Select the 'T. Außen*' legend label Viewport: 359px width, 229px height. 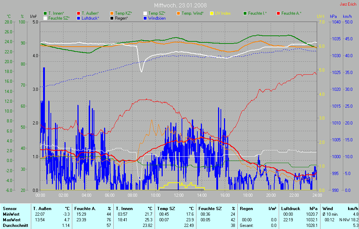coord(90,14)
